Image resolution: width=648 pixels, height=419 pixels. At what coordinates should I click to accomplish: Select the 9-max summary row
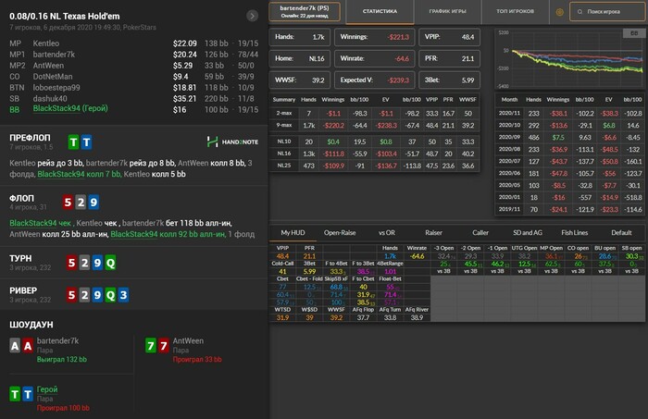pyautogui.click(x=374, y=126)
